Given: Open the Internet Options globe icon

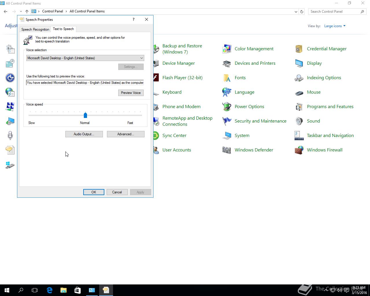Looking at the screenshot, I should 10,92.
